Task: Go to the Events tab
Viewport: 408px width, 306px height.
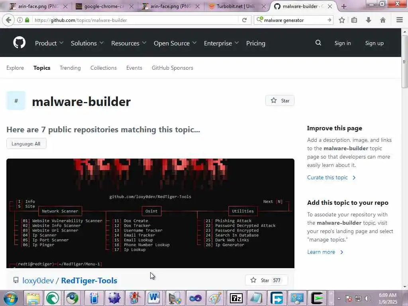Action: coord(134,68)
